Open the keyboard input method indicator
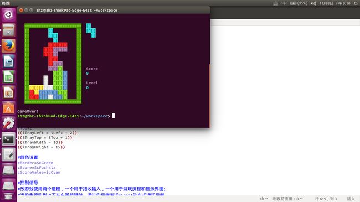The image size is (360, 202). (275, 3)
